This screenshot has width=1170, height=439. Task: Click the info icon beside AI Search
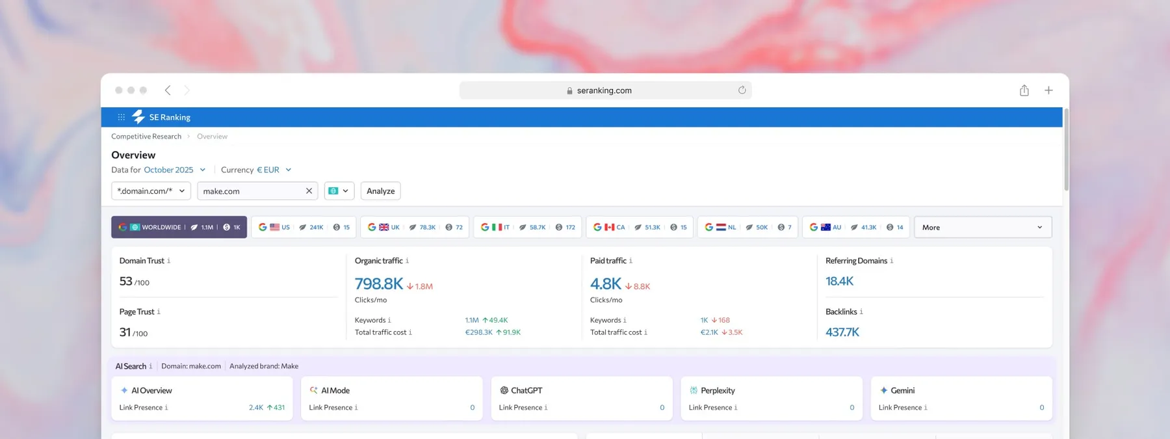151,366
